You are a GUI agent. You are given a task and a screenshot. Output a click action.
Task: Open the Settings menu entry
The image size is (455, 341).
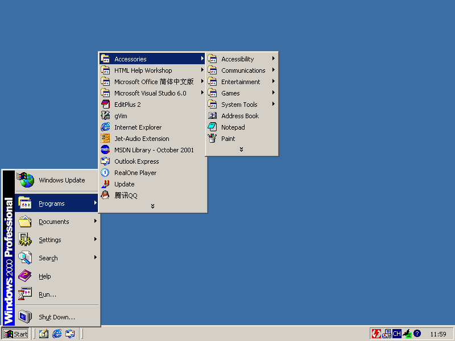point(56,240)
